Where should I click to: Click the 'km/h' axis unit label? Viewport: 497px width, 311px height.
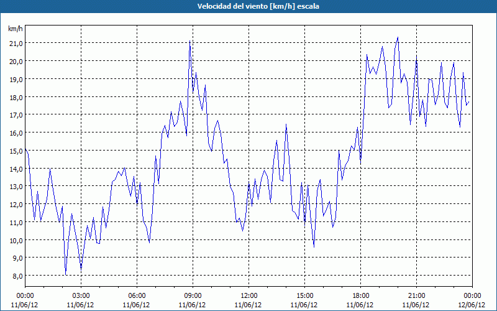16,29
